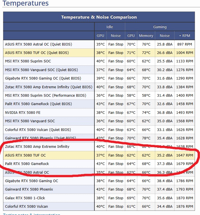Select Colorful RTX 5080 Vulcan (Quiet BIOS) name
This screenshot has height=215, width=200.
coord(38,130)
